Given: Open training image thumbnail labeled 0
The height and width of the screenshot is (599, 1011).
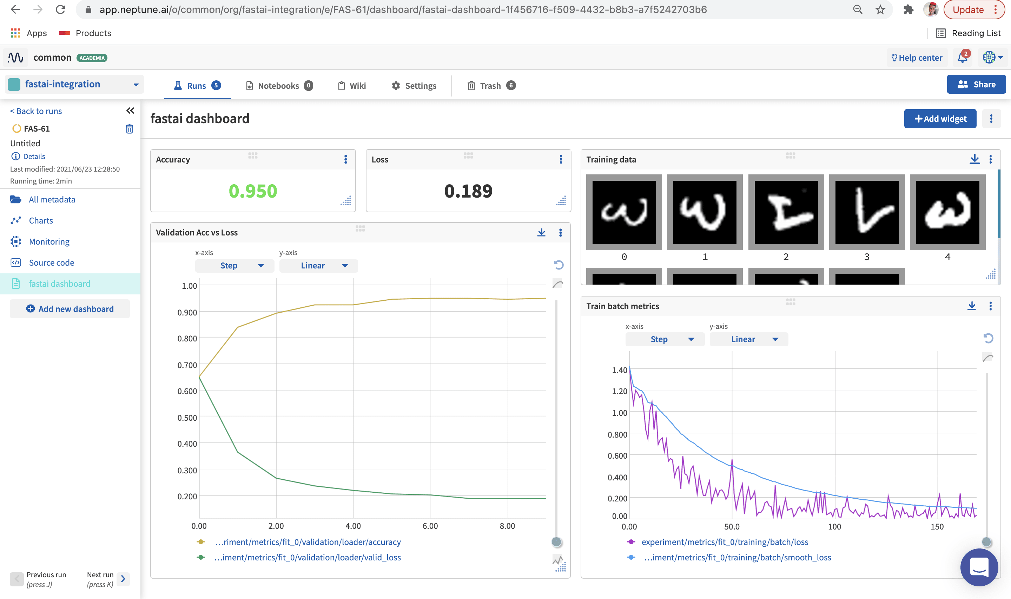Looking at the screenshot, I should (x=624, y=212).
